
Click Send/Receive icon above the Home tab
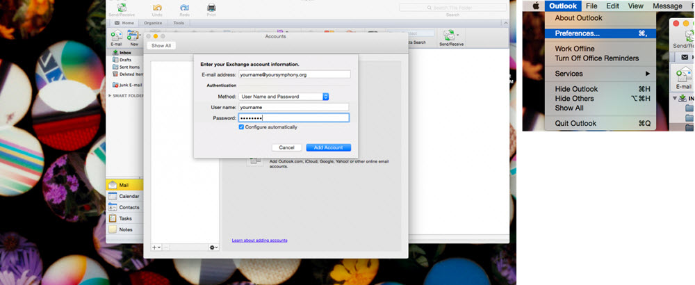point(122,8)
